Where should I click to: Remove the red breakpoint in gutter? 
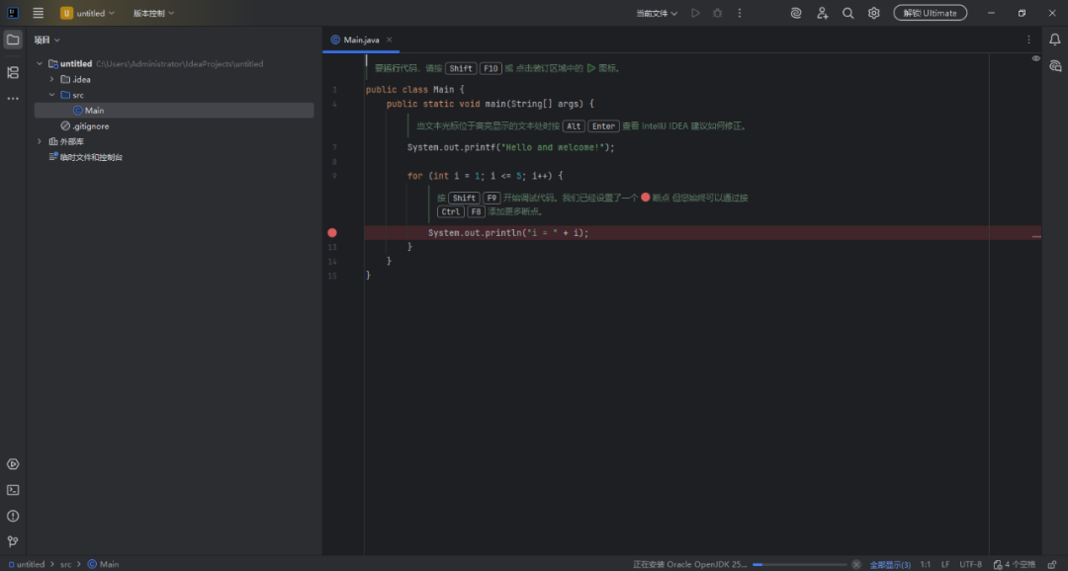point(332,233)
